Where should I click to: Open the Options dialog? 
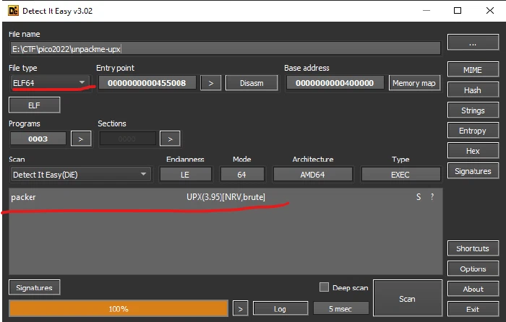click(x=473, y=269)
